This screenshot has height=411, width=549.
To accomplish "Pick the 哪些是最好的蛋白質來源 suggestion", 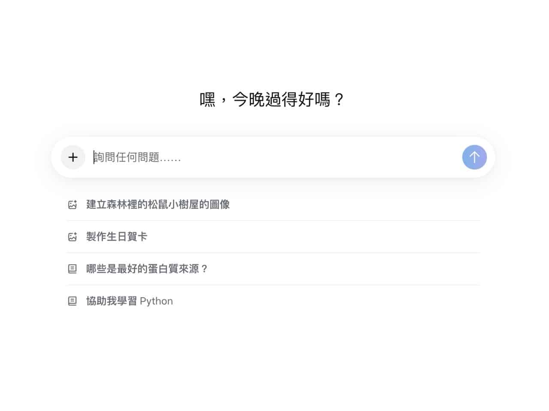I will click(x=147, y=269).
